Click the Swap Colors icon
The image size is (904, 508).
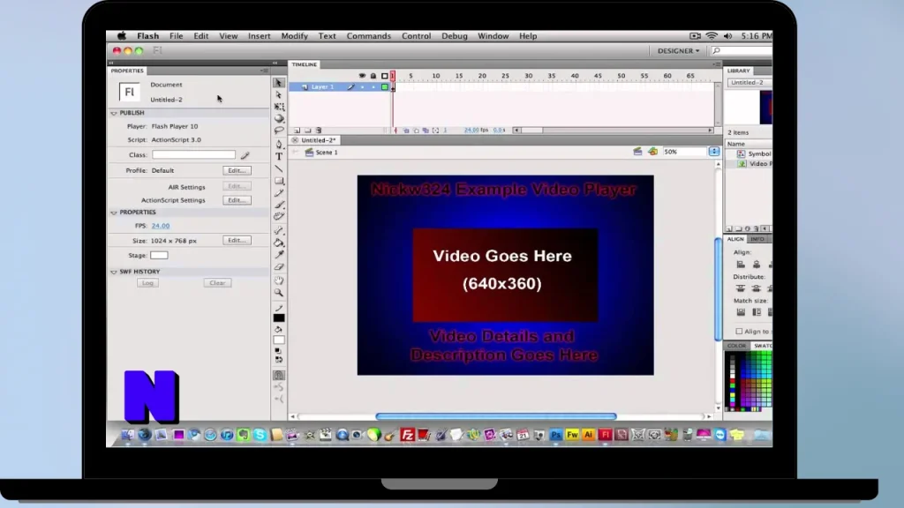pos(279,360)
